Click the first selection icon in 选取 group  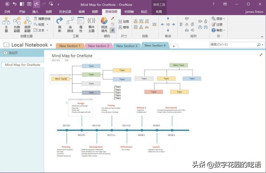tap(136, 21)
